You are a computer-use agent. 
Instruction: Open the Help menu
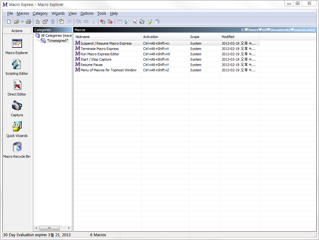pos(114,14)
